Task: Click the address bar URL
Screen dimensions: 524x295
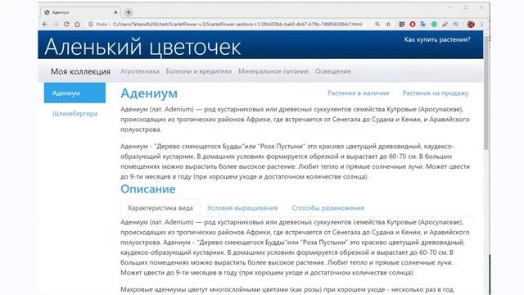Action: coord(237,24)
